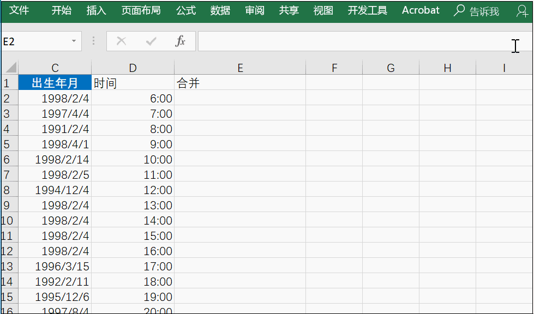Select column D header

click(x=133, y=68)
